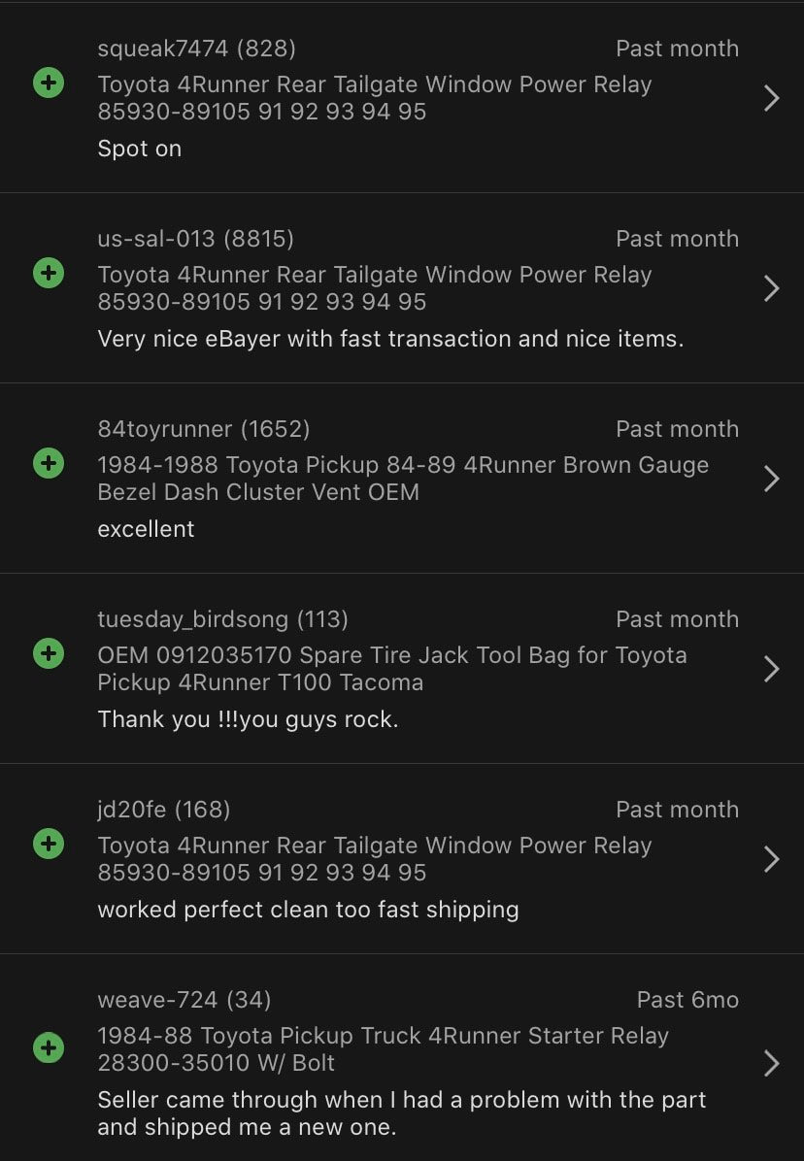This screenshot has width=804, height=1161.
Task: Click the green plus icon for 84toyrunner's review
Action: [x=48, y=464]
